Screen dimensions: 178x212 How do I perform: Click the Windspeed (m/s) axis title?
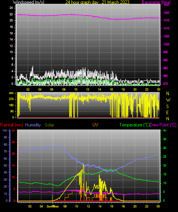pos(28,2)
